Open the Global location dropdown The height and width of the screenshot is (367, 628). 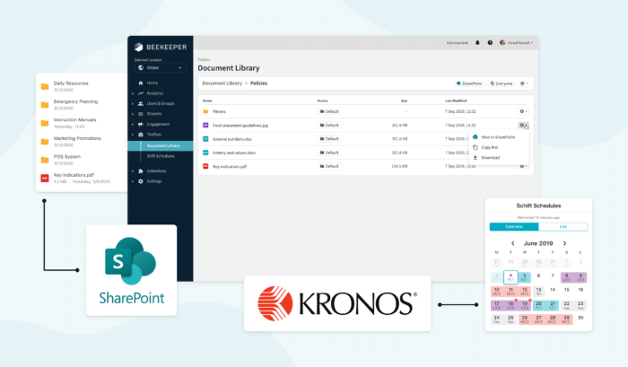click(x=160, y=67)
